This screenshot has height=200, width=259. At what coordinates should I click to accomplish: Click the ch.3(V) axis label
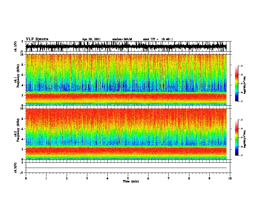pyautogui.click(x=16, y=168)
